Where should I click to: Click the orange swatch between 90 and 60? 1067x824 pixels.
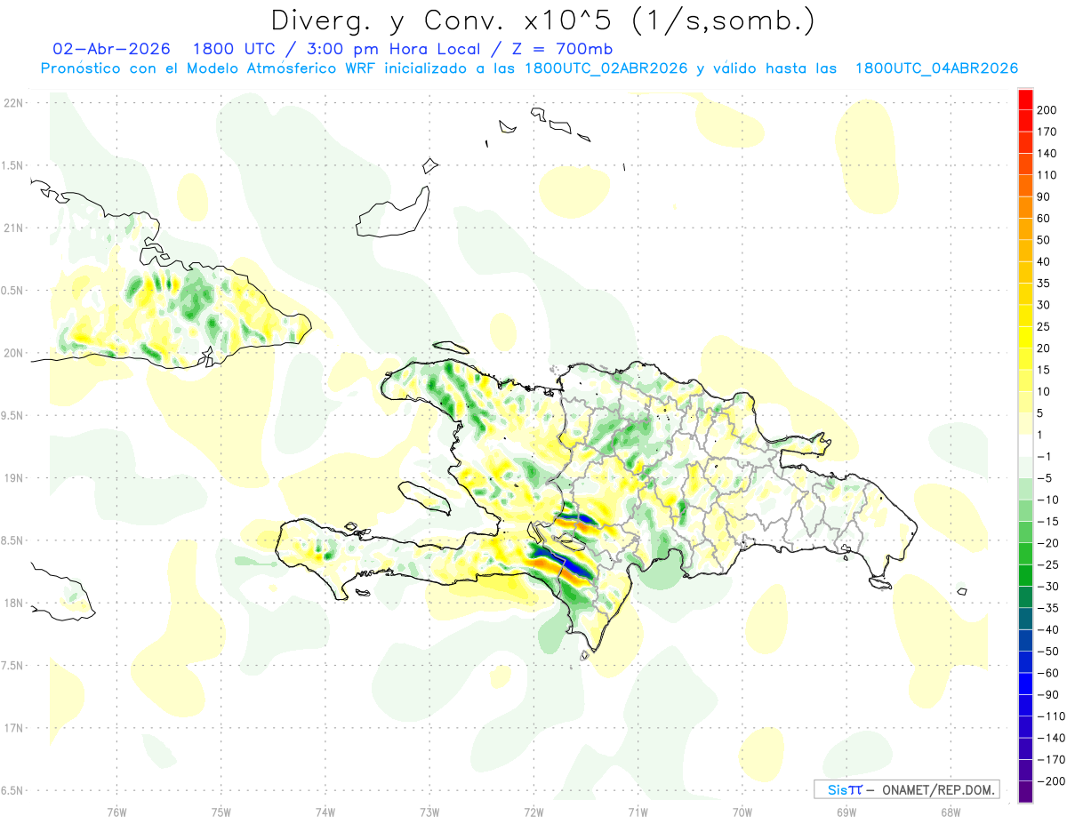click(1025, 207)
